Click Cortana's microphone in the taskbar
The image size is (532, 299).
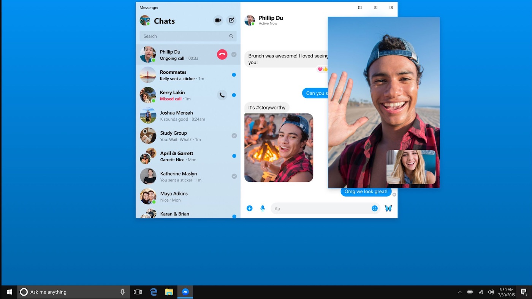point(122,292)
